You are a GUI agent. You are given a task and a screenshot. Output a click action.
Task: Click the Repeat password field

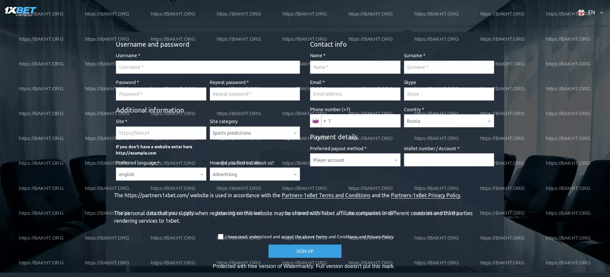click(x=255, y=94)
